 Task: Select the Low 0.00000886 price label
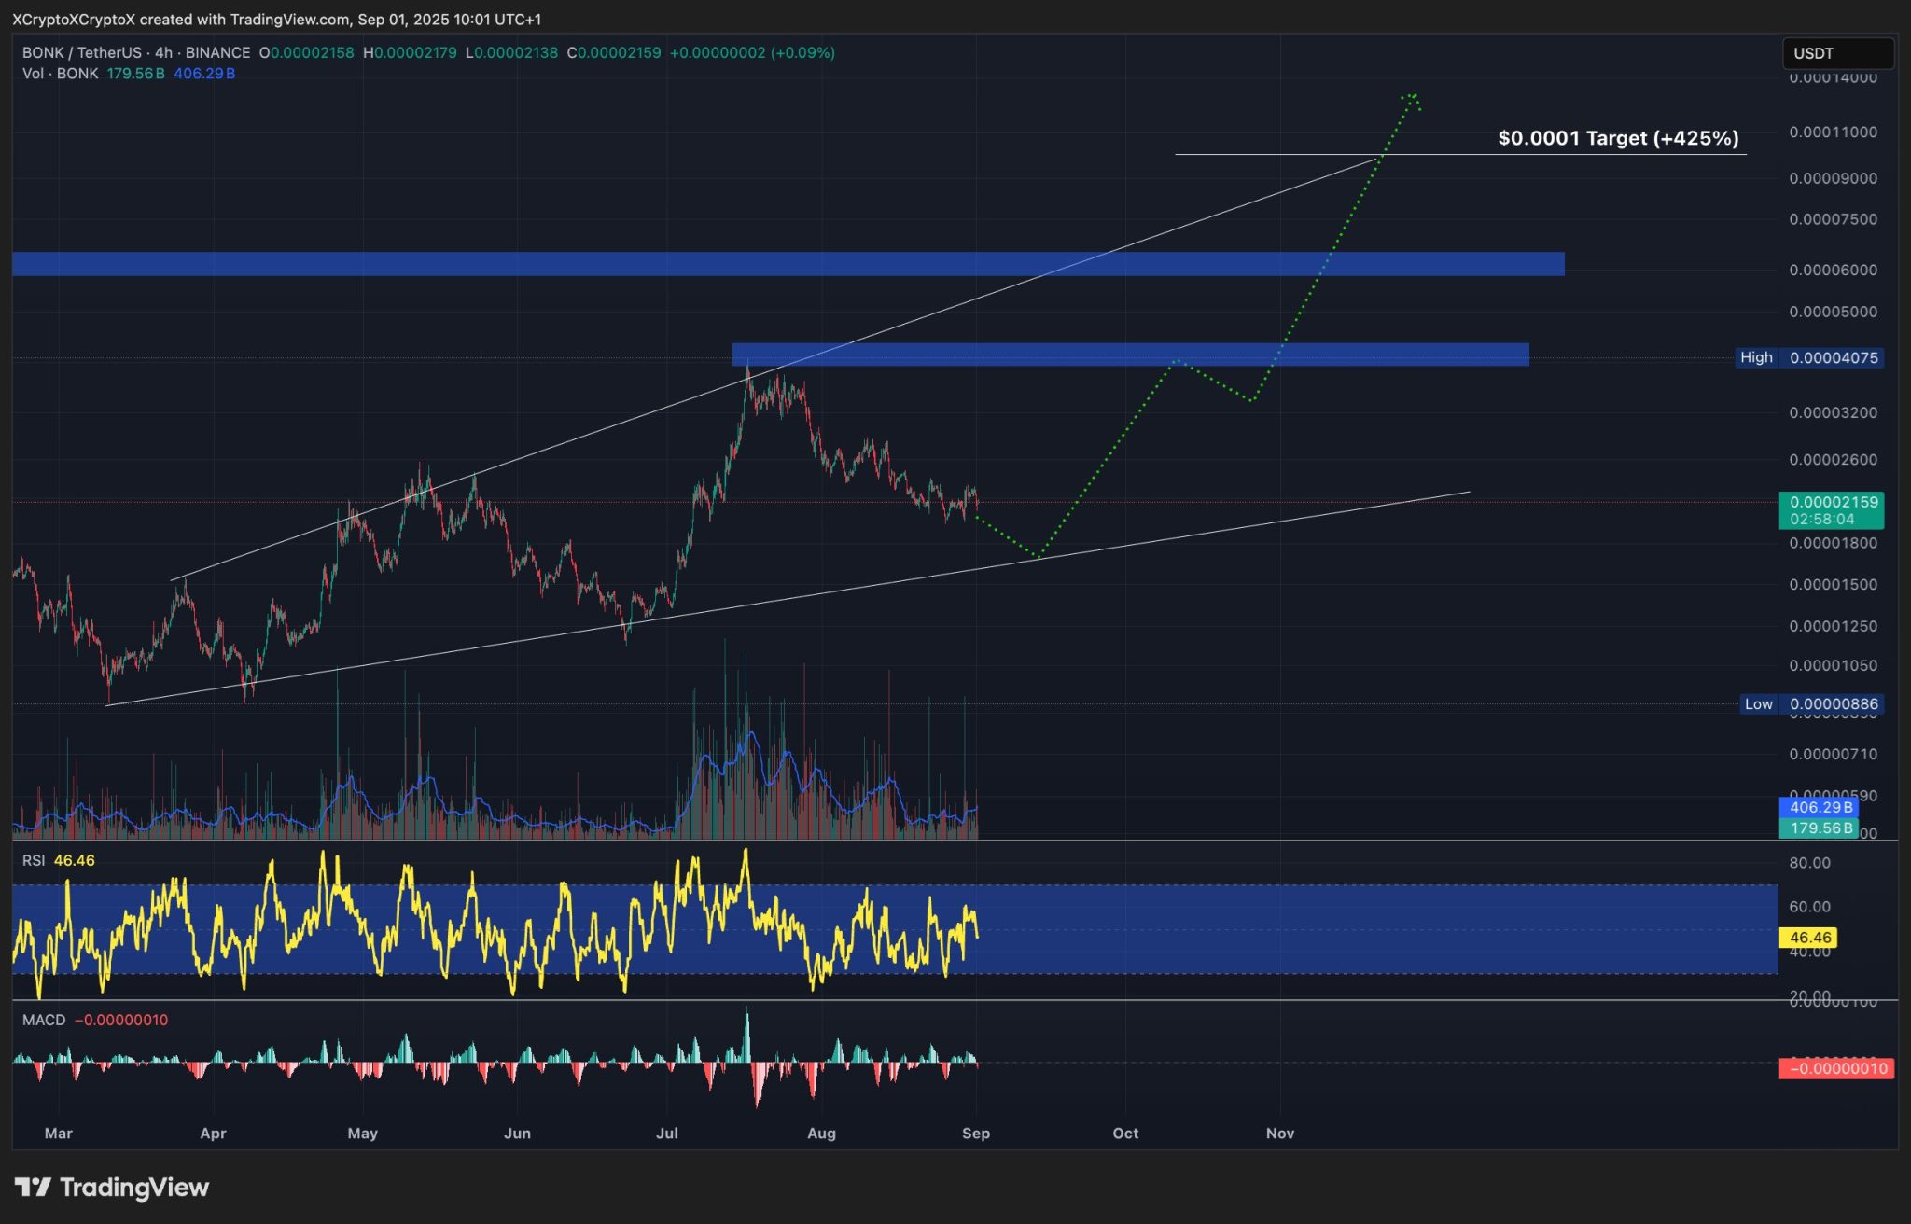tap(1810, 704)
